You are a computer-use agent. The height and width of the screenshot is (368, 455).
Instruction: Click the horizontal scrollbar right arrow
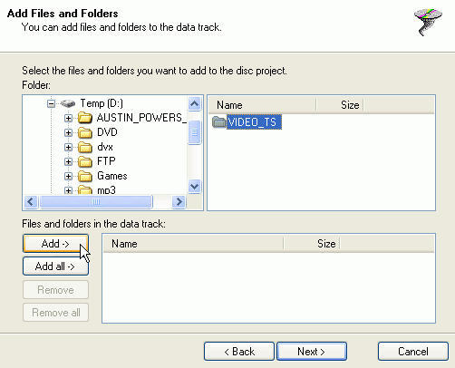point(179,201)
